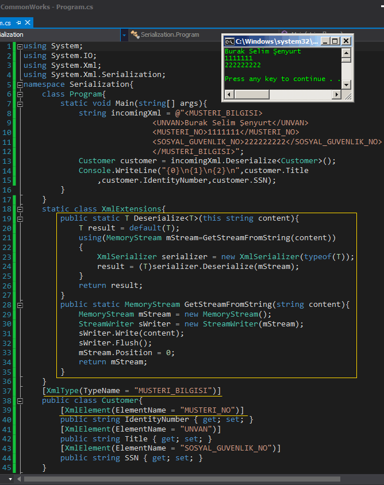Collapse the Deserialize<T> method block

[x=20, y=219]
